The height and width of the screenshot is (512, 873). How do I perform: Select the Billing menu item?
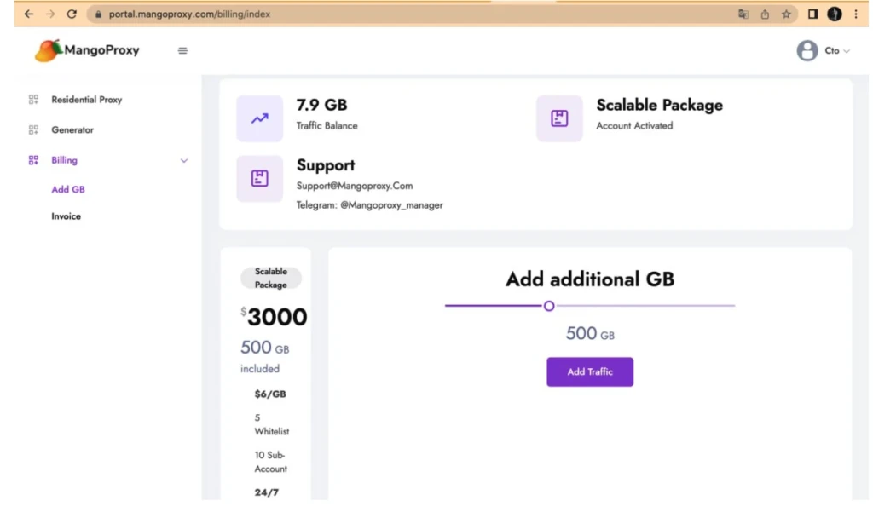[x=64, y=160]
